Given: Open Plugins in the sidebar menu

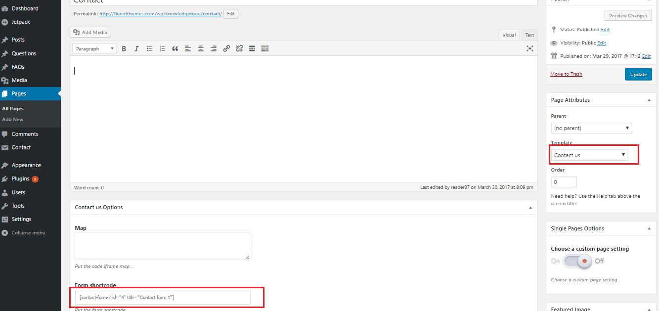Looking at the screenshot, I should tap(20, 179).
